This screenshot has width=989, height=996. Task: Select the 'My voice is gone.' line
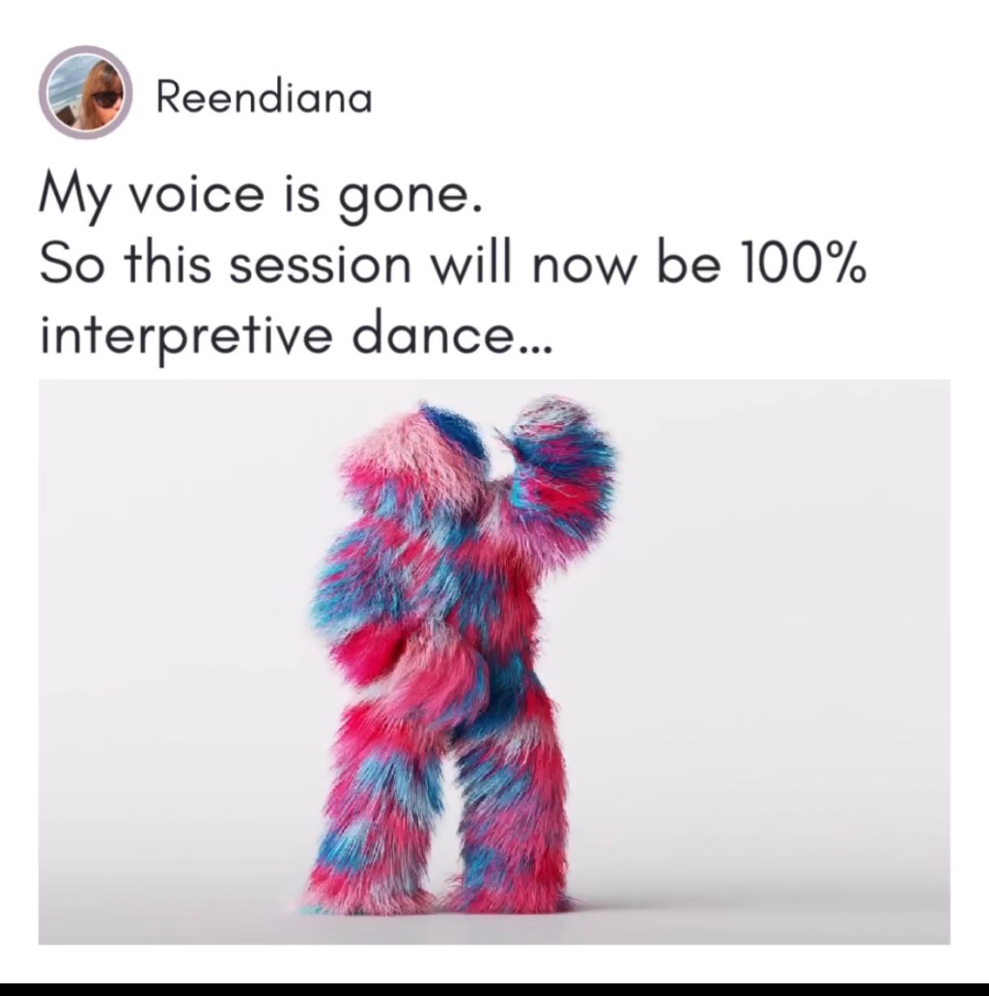coord(261,196)
